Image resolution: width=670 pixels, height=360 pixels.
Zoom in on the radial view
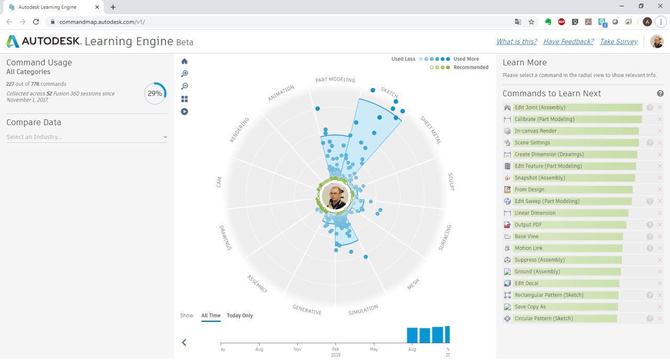click(x=184, y=74)
